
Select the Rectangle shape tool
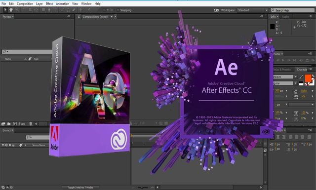43,10
